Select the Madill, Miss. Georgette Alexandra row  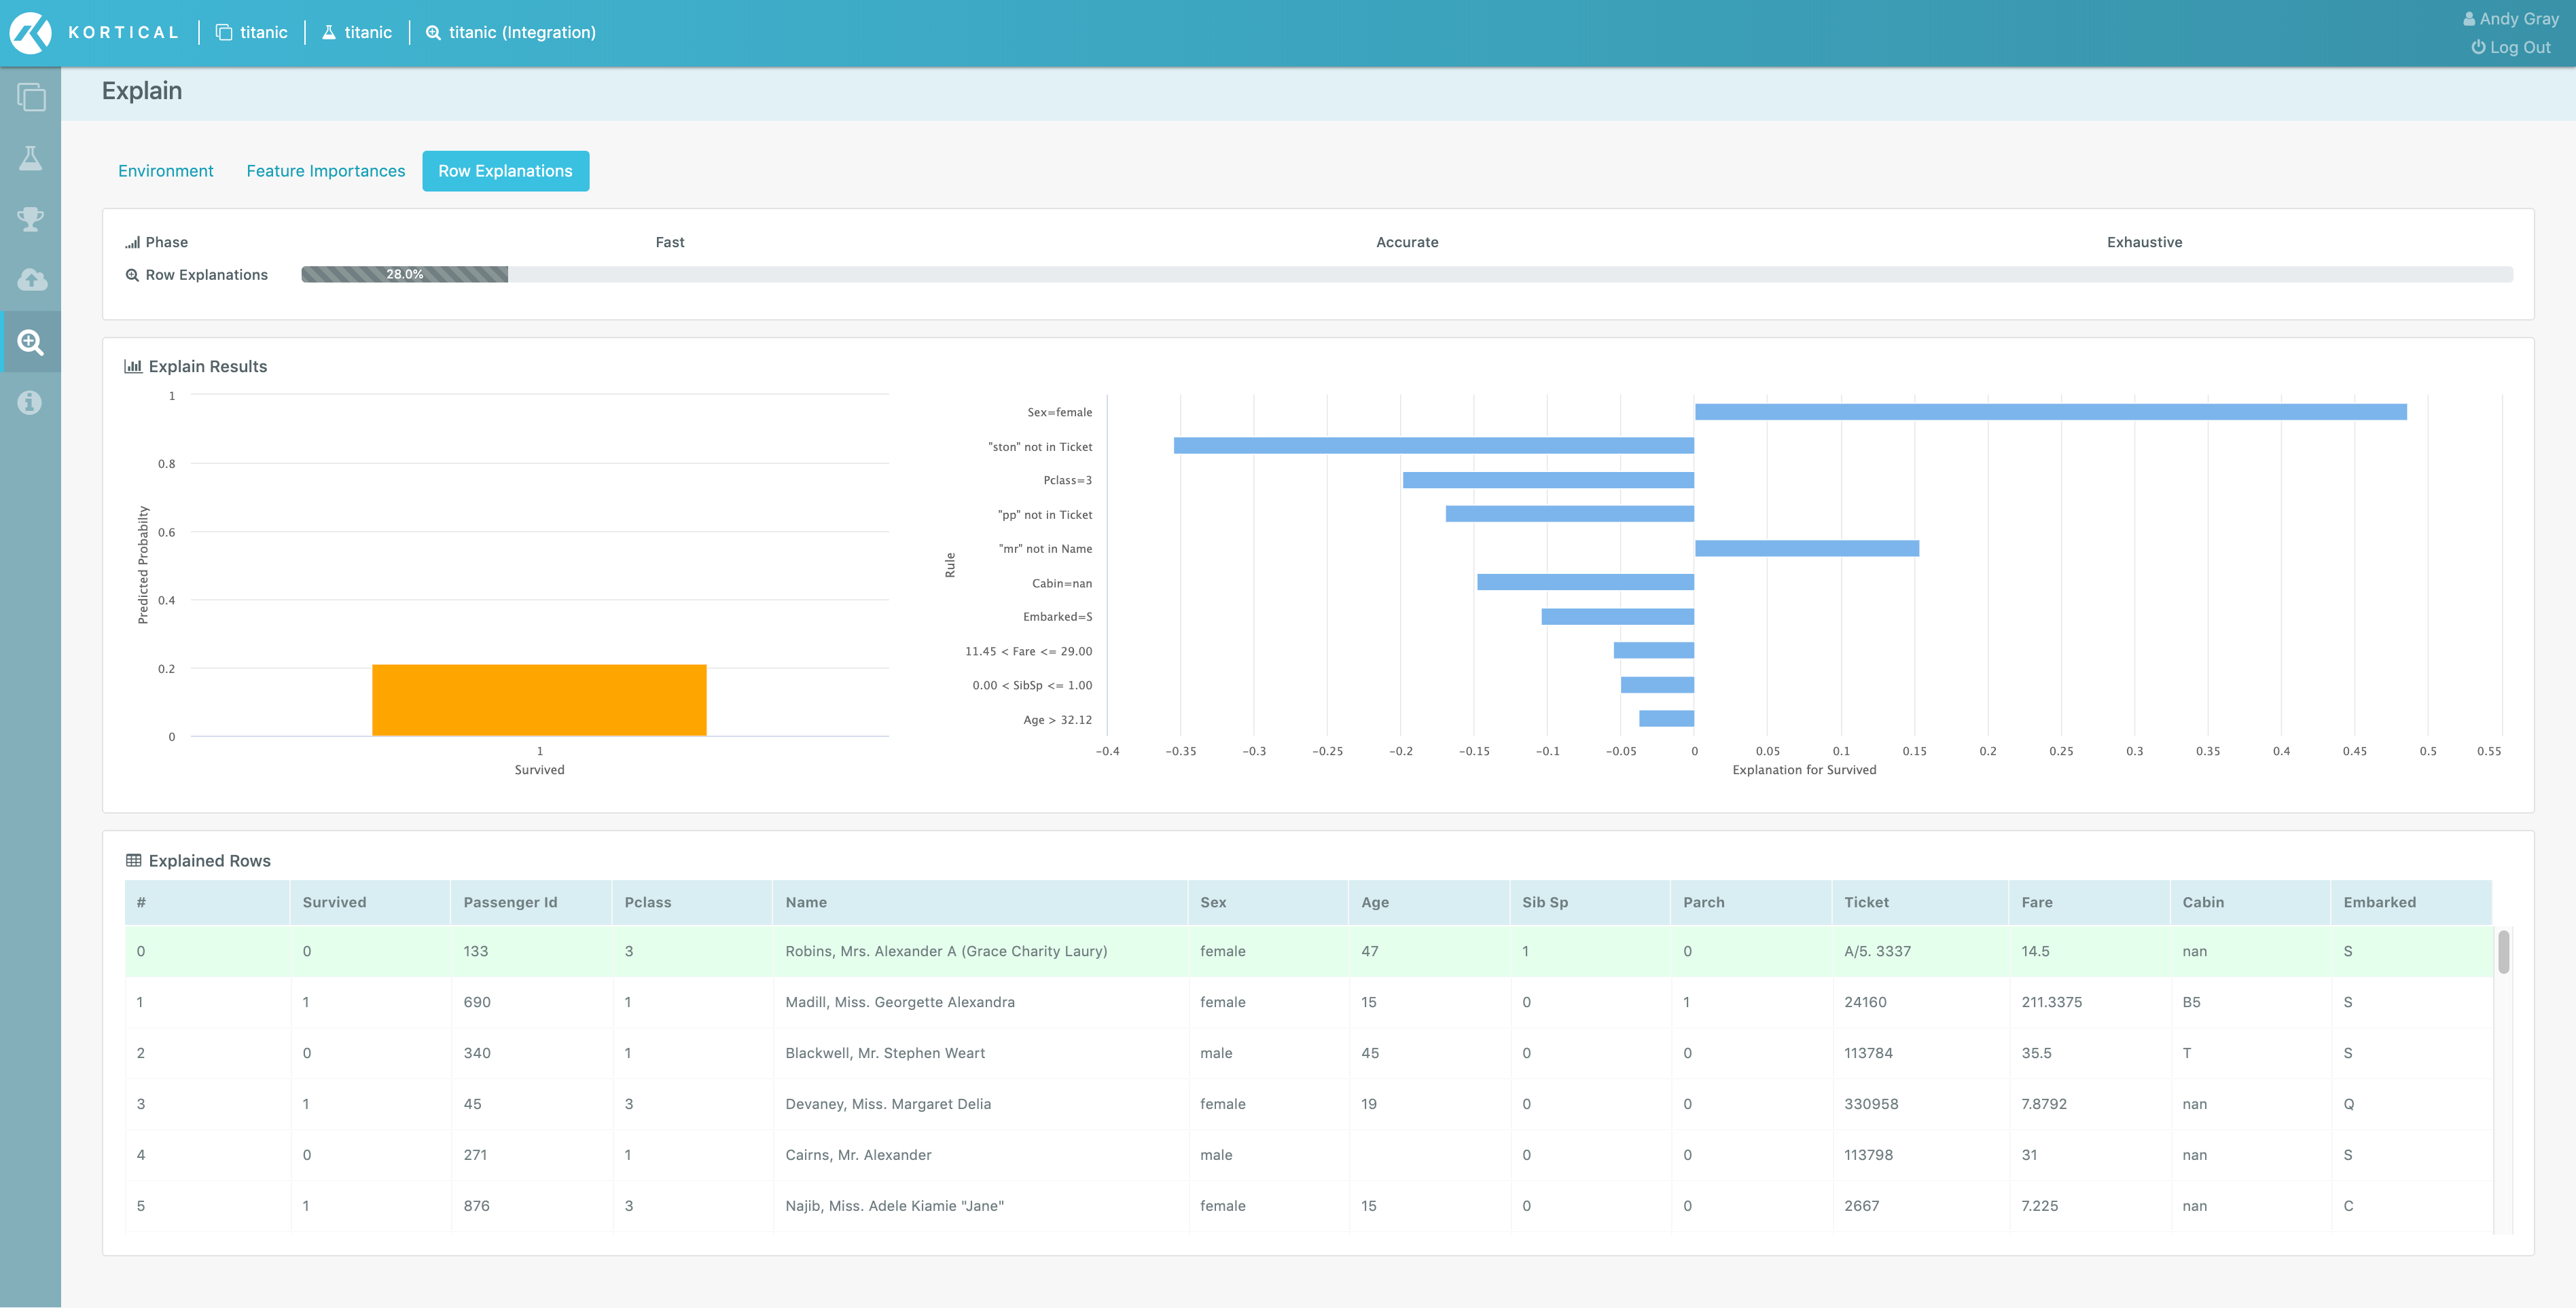coord(899,1002)
